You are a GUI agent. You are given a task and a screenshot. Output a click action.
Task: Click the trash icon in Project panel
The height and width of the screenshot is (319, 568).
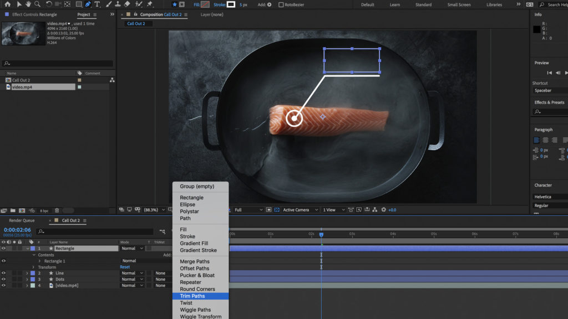56,210
